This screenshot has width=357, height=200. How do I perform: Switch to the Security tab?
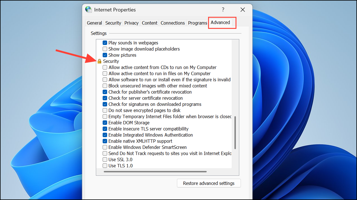[x=113, y=23]
